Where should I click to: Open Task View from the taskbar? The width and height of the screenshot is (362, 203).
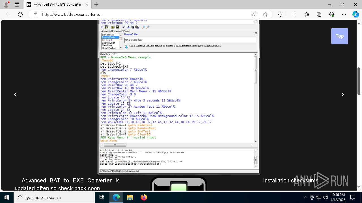(102, 197)
